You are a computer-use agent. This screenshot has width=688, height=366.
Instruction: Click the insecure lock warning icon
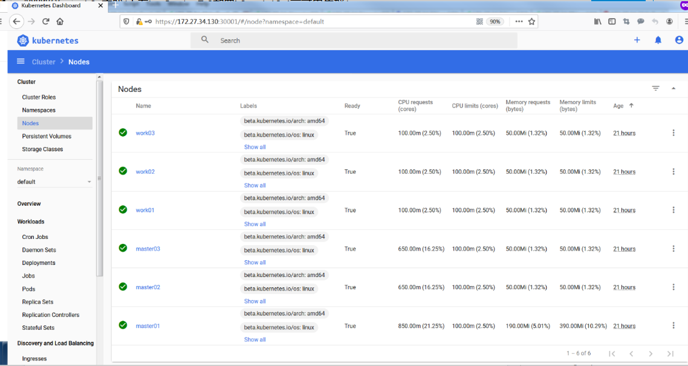138,22
